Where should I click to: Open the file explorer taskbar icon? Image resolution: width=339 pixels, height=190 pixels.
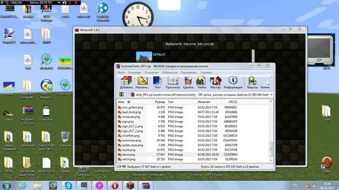click(38, 185)
